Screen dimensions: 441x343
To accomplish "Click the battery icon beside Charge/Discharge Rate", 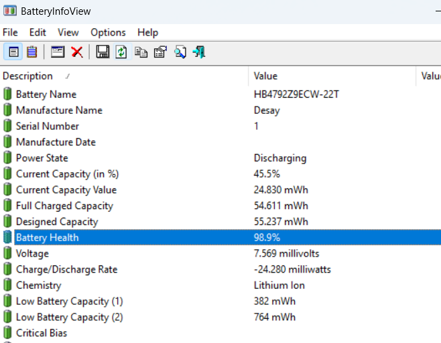I will 7,269.
